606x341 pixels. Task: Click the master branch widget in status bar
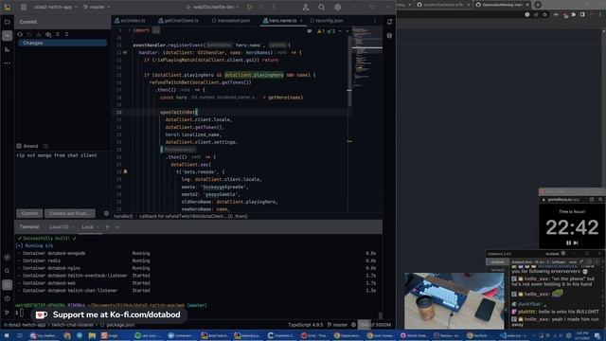[x=337, y=325]
